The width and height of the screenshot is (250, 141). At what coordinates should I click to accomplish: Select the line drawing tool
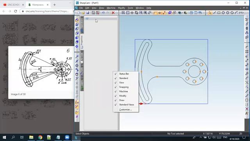(214, 13)
